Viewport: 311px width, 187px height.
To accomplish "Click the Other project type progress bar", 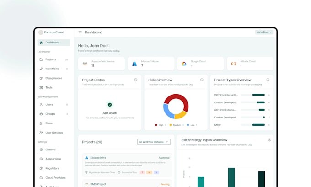I will tap(253, 125).
